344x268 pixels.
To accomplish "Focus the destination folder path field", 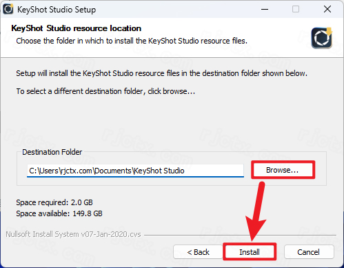I will (135, 171).
